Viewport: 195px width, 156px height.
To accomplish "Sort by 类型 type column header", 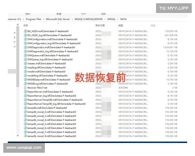I will [x=121, y=25].
